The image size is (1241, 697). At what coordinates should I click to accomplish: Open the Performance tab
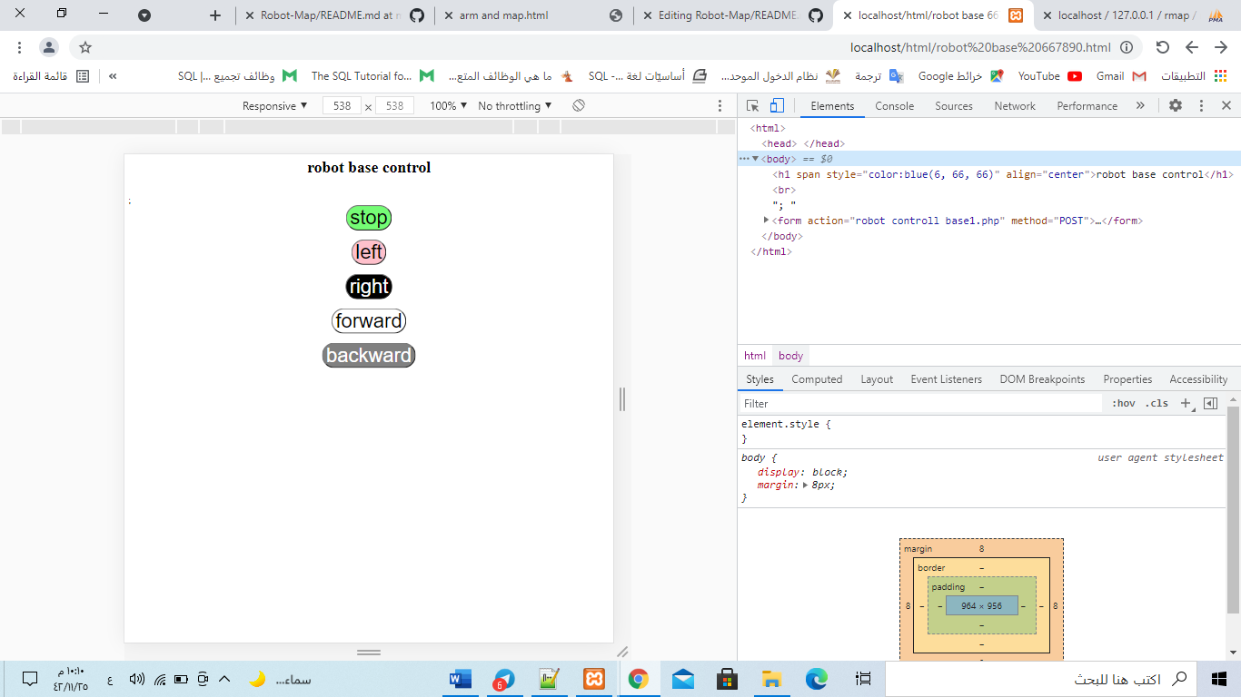(1087, 106)
